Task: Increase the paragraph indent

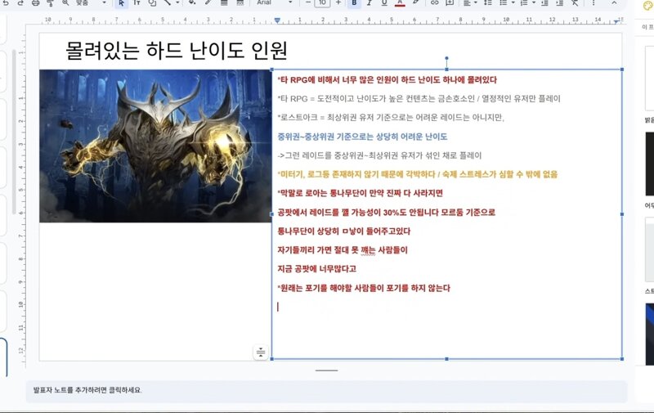Action: pos(560,3)
